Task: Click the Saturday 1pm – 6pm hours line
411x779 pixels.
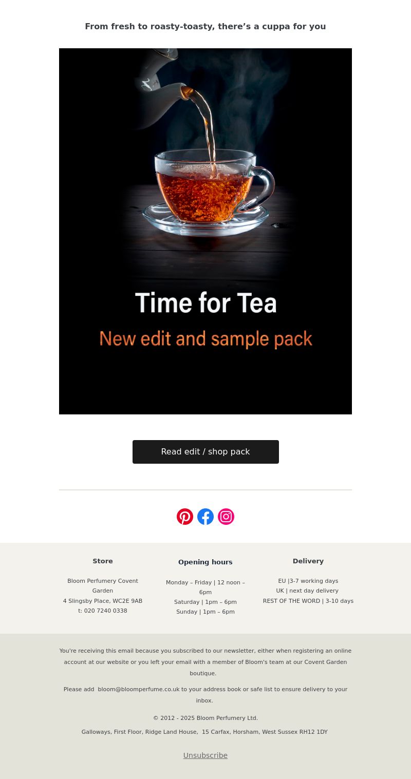Action: 206,602
